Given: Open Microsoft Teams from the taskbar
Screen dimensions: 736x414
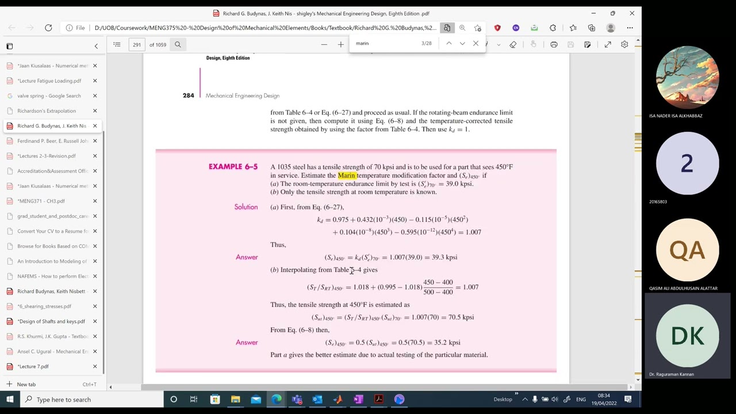Looking at the screenshot, I should (297, 399).
